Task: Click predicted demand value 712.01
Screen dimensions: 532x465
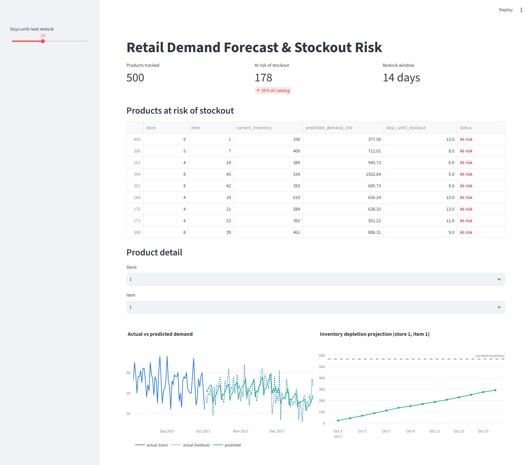Action: click(x=343, y=151)
